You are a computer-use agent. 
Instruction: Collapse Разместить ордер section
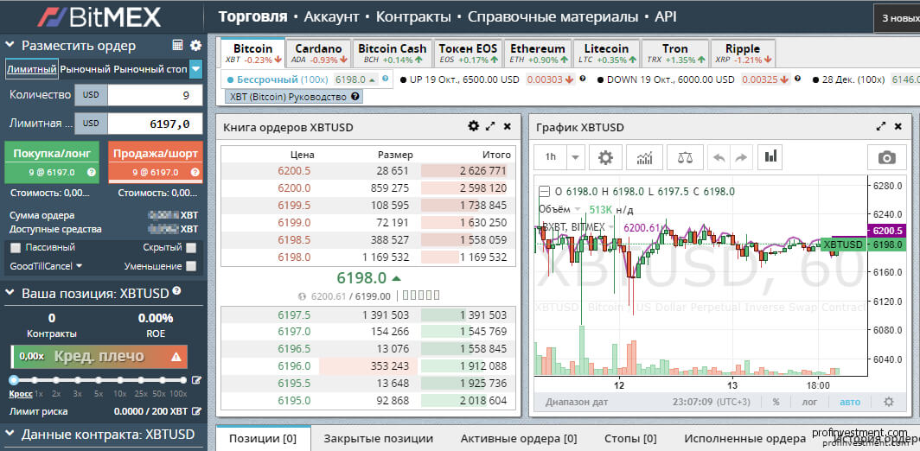[x=10, y=46]
